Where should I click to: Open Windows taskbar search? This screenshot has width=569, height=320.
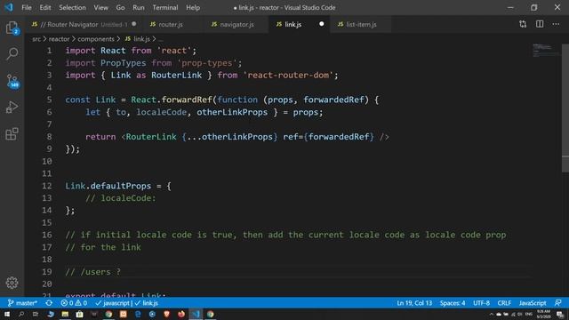point(21,314)
